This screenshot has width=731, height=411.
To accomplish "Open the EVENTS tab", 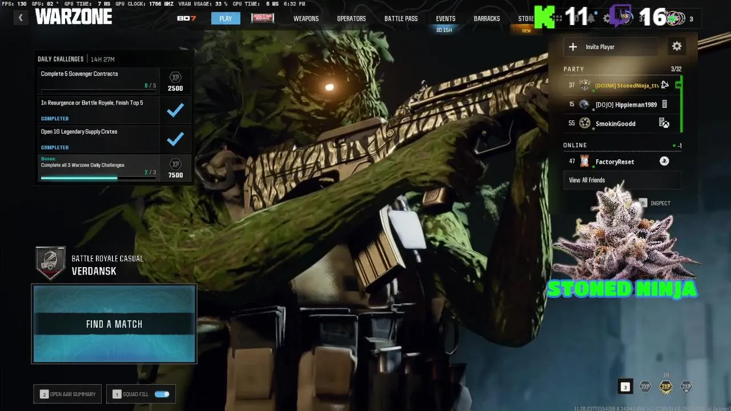I will (x=445, y=18).
